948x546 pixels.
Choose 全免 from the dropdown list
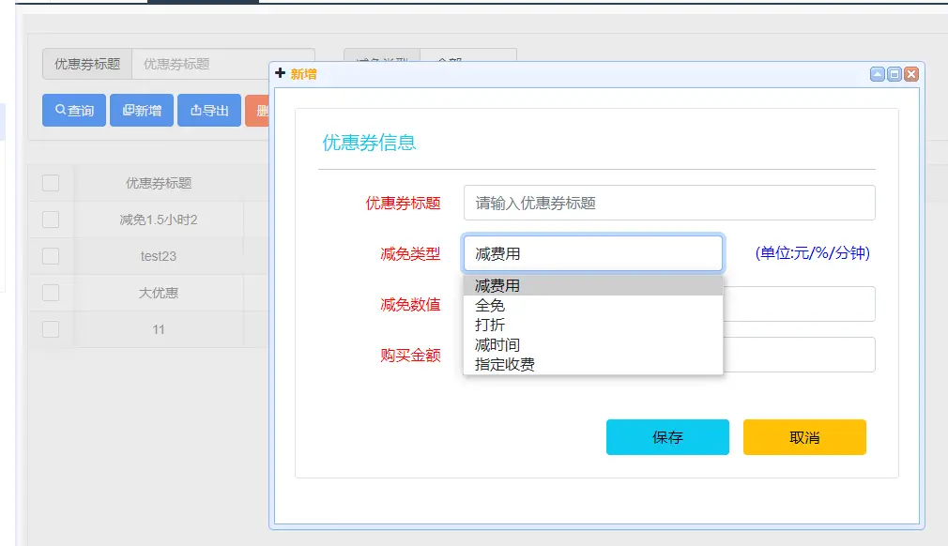click(x=490, y=306)
